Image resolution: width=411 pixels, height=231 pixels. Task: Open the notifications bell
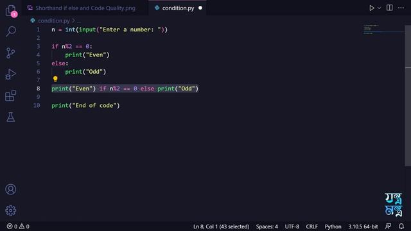click(x=401, y=227)
